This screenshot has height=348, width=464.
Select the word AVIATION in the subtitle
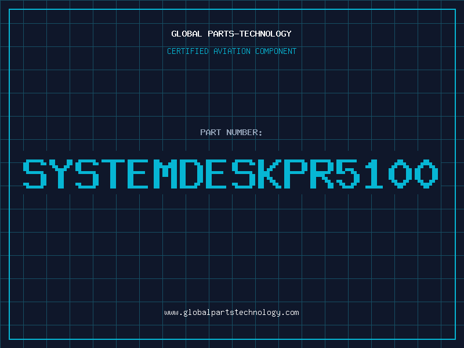click(x=231, y=52)
